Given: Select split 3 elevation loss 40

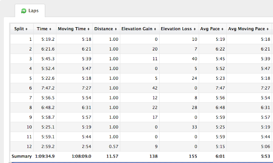Looking at the screenshot, I should 195,59.
